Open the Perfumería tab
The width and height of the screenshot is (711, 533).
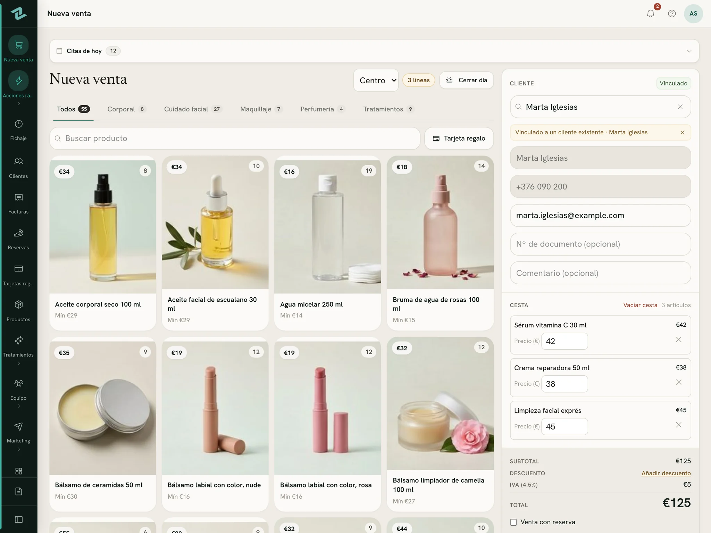(323, 109)
